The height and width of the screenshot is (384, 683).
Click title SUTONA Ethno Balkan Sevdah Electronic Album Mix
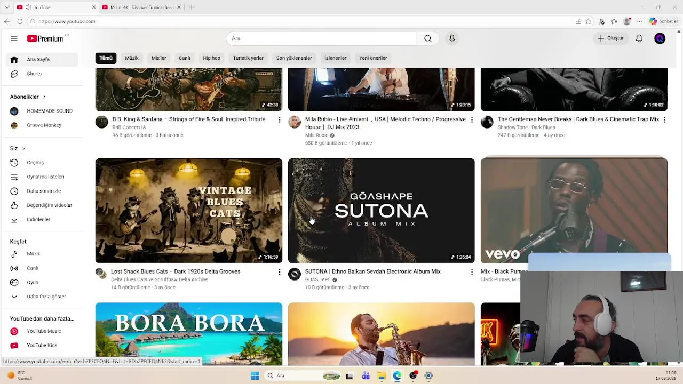tap(372, 271)
